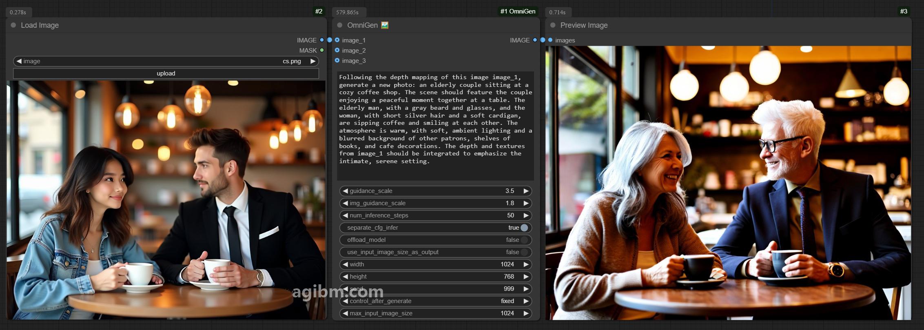Click the Load Image IMAGE output port
This screenshot has width=924, height=330.
(322, 40)
